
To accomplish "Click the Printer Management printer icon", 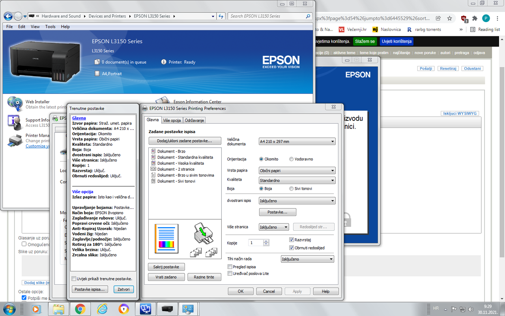I will 15,140.
